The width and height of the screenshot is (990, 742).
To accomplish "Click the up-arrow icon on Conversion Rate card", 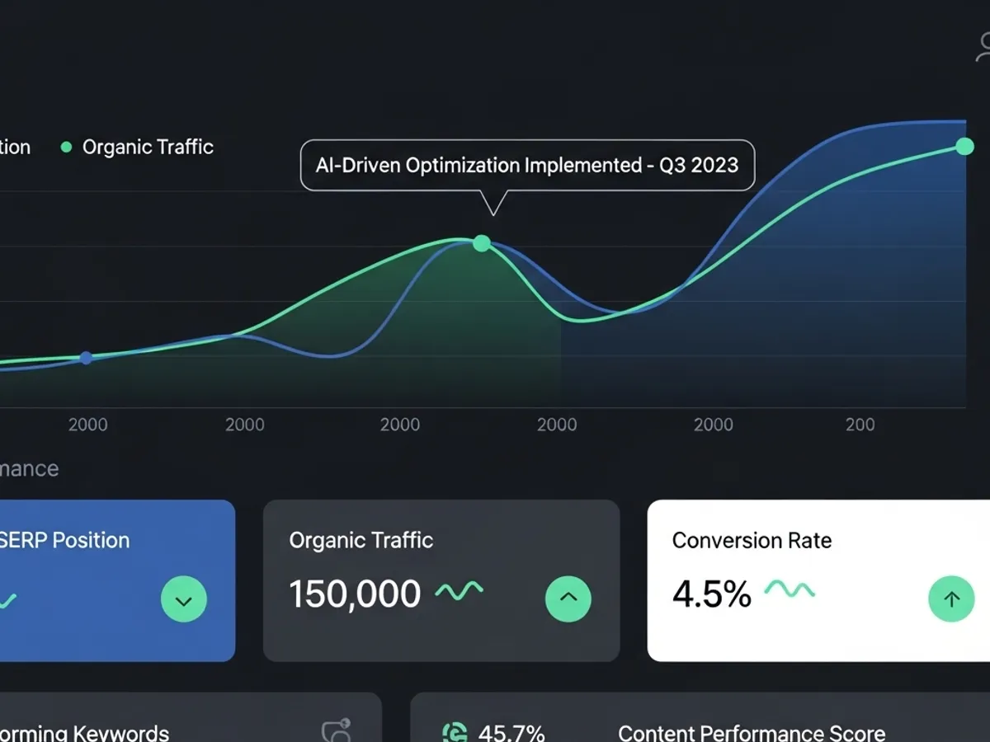I will point(951,599).
